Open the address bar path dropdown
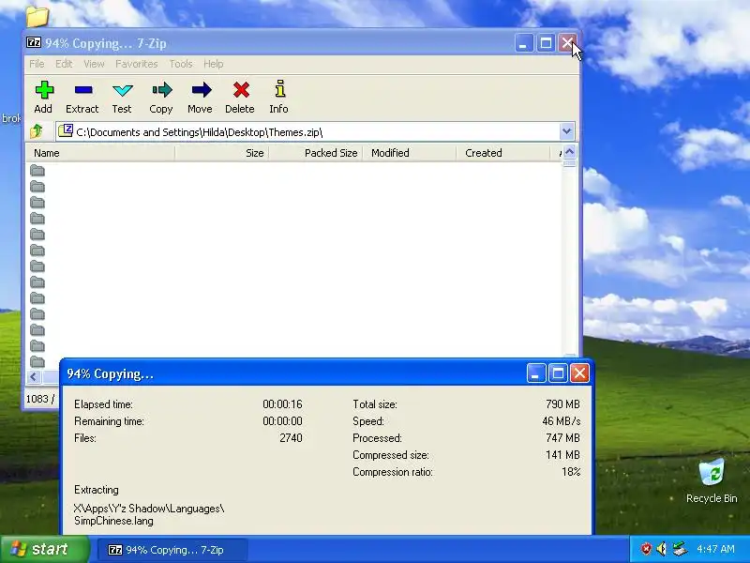The image size is (750, 563). (566, 131)
